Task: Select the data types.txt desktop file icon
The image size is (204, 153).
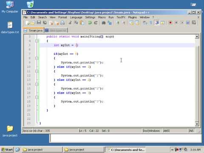Action: (10, 27)
